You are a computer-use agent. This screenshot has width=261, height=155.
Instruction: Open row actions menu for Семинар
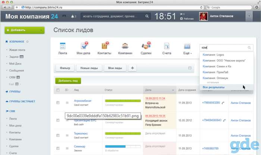click(x=67, y=148)
